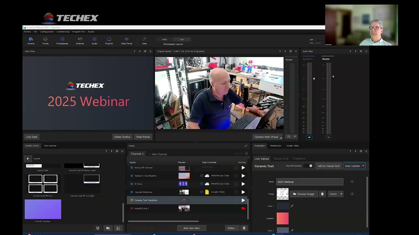Expand the headphones monitor dropdown arrow
Image resolution: width=419 pixels, height=235 pixels.
pyautogui.click(x=295, y=137)
